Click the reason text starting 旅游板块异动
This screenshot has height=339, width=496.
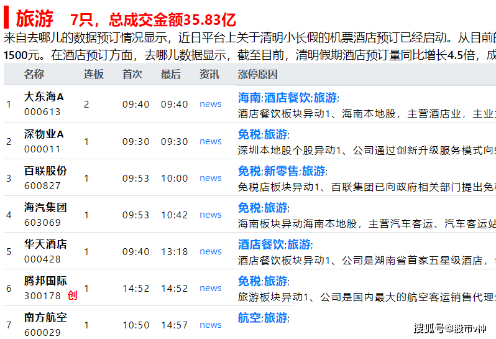[367, 297]
